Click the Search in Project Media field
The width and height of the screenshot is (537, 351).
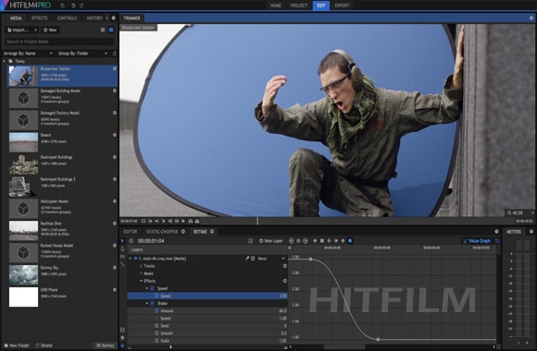[59, 42]
